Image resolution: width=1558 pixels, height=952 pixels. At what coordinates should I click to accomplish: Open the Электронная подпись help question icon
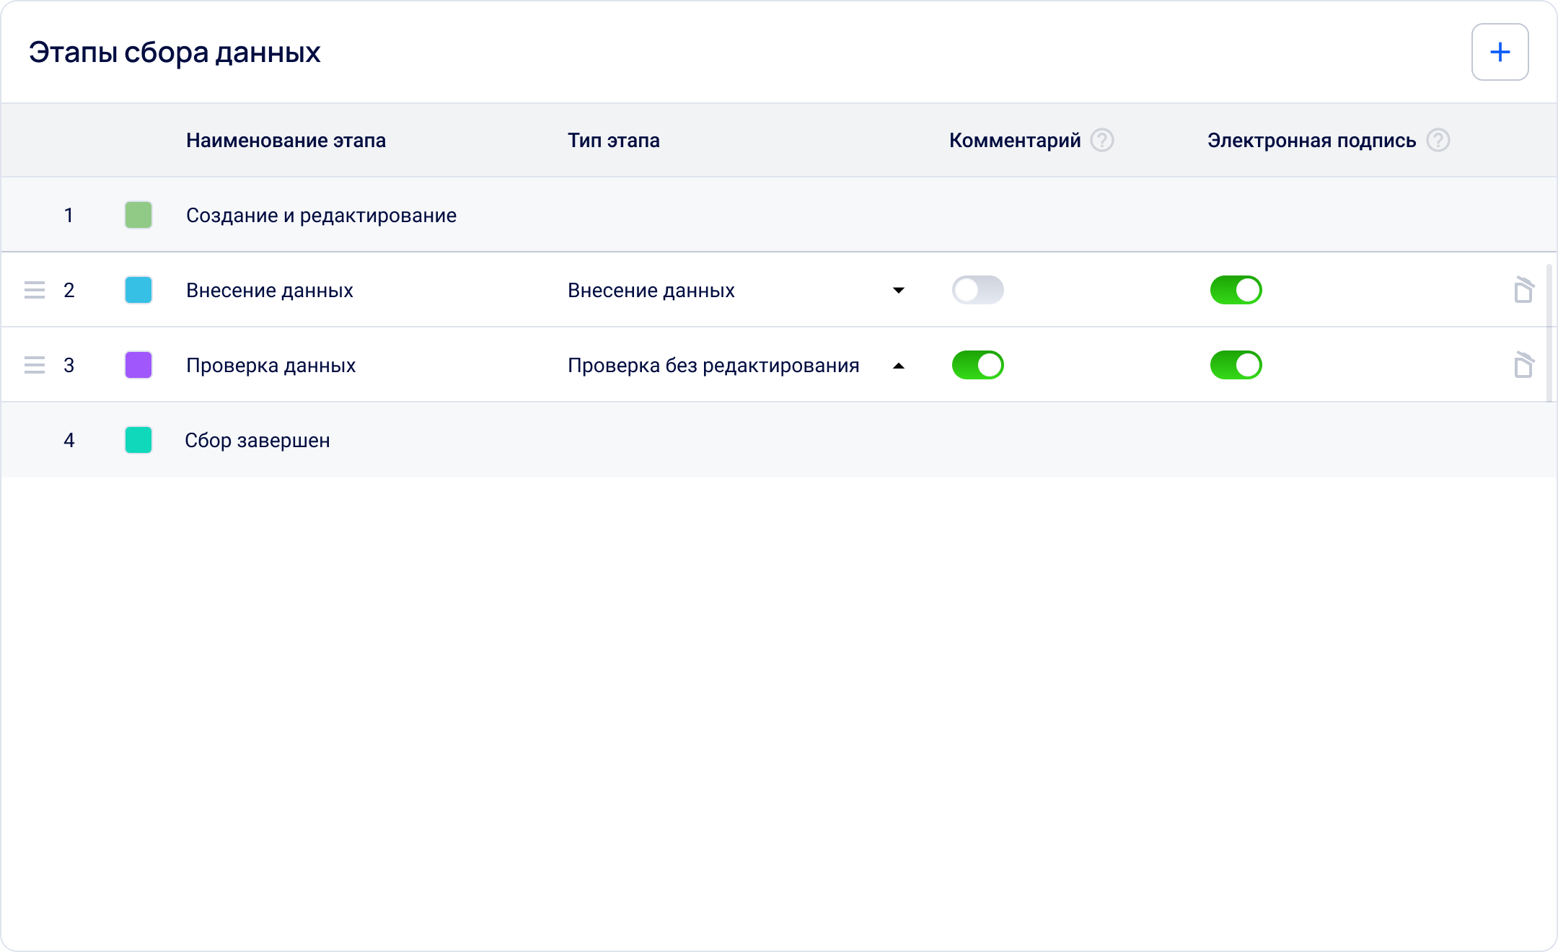click(x=1438, y=140)
